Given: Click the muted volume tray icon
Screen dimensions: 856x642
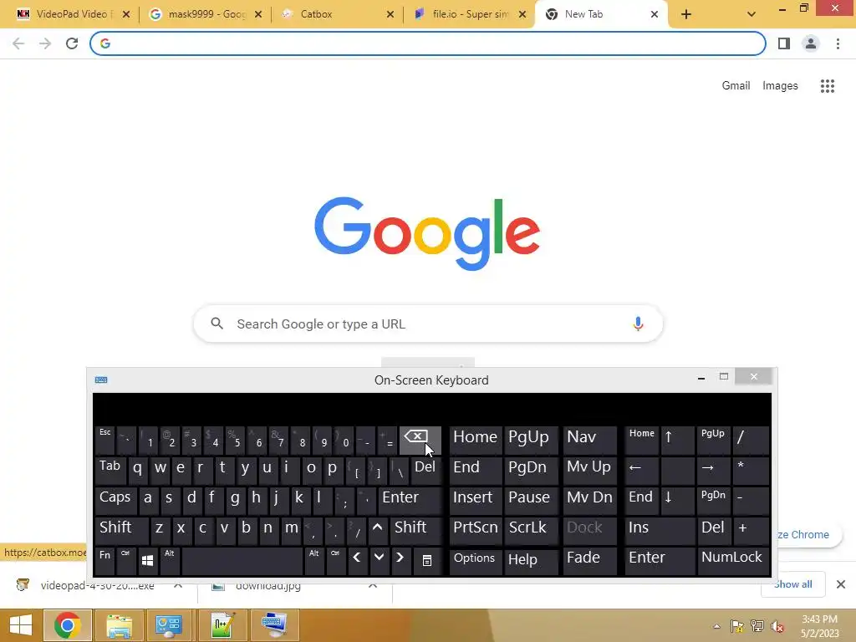Looking at the screenshot, I should pyautogui.click(x=777, y=626).
